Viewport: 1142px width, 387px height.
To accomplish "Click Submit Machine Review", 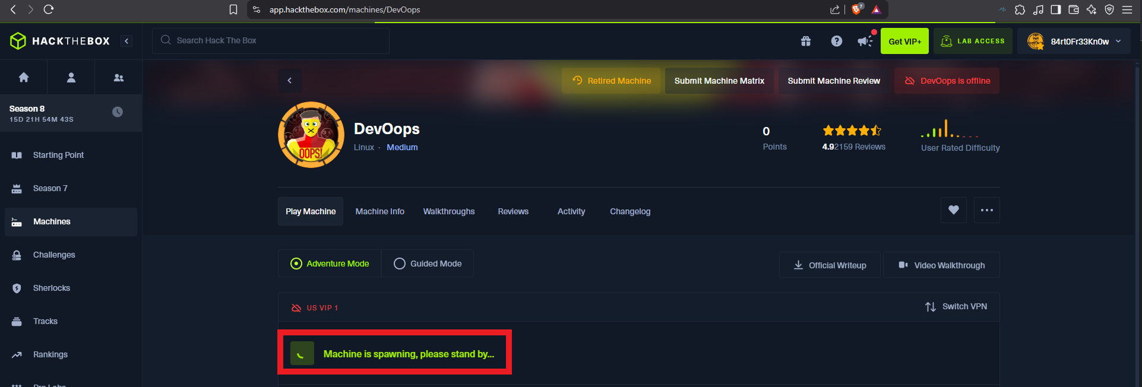I will click(834, 81).
